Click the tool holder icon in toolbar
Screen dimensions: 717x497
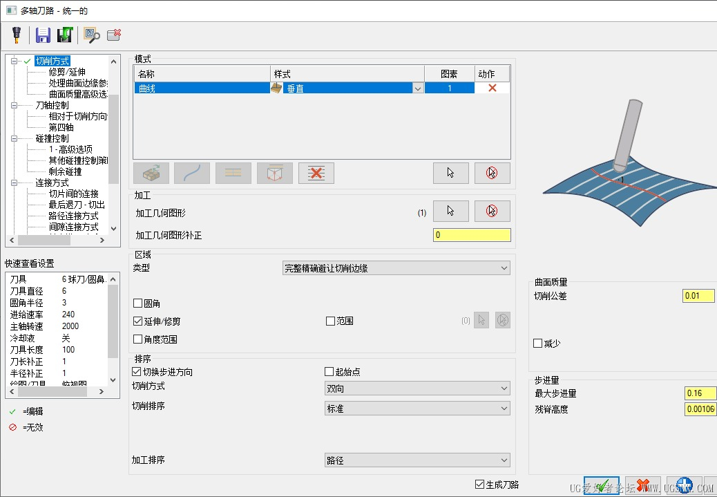click(x=17, y=35)
